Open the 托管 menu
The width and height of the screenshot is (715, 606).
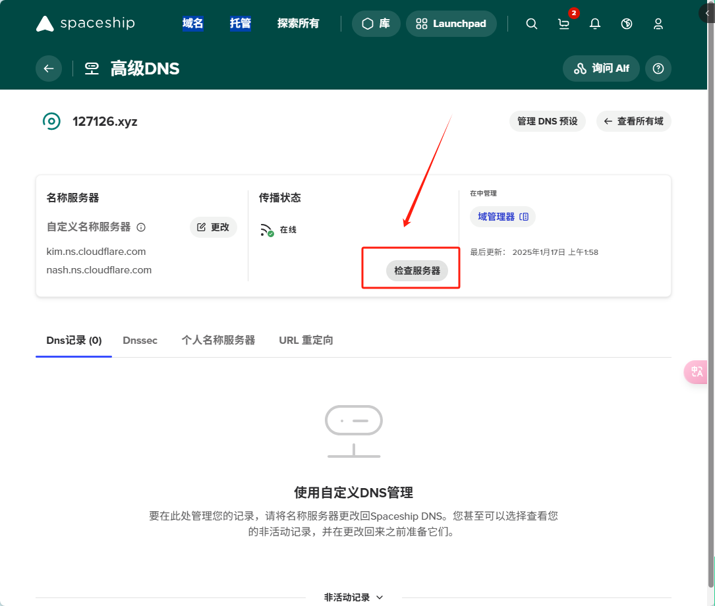[241, 23]
